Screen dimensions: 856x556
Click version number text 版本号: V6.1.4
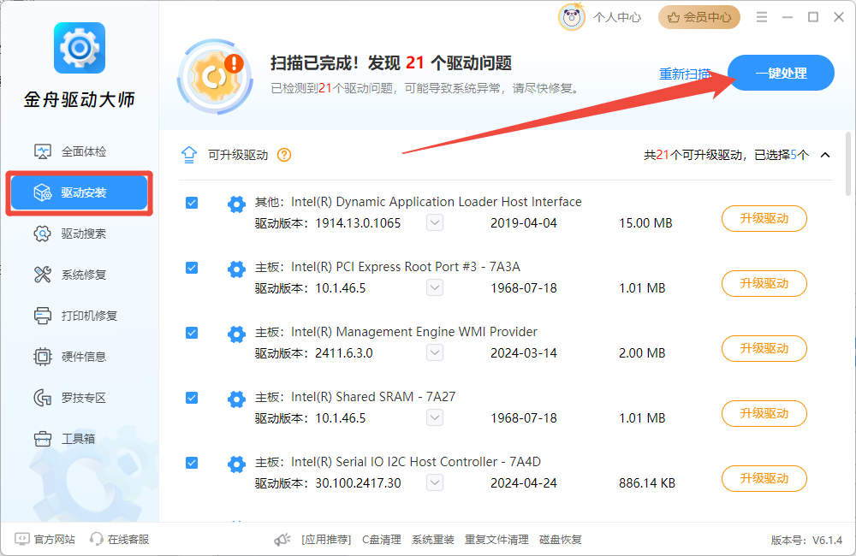806,541
